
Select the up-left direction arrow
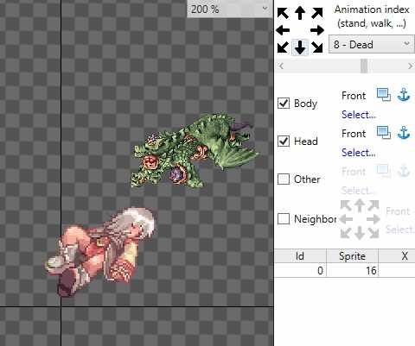click(x=283, y=13)
